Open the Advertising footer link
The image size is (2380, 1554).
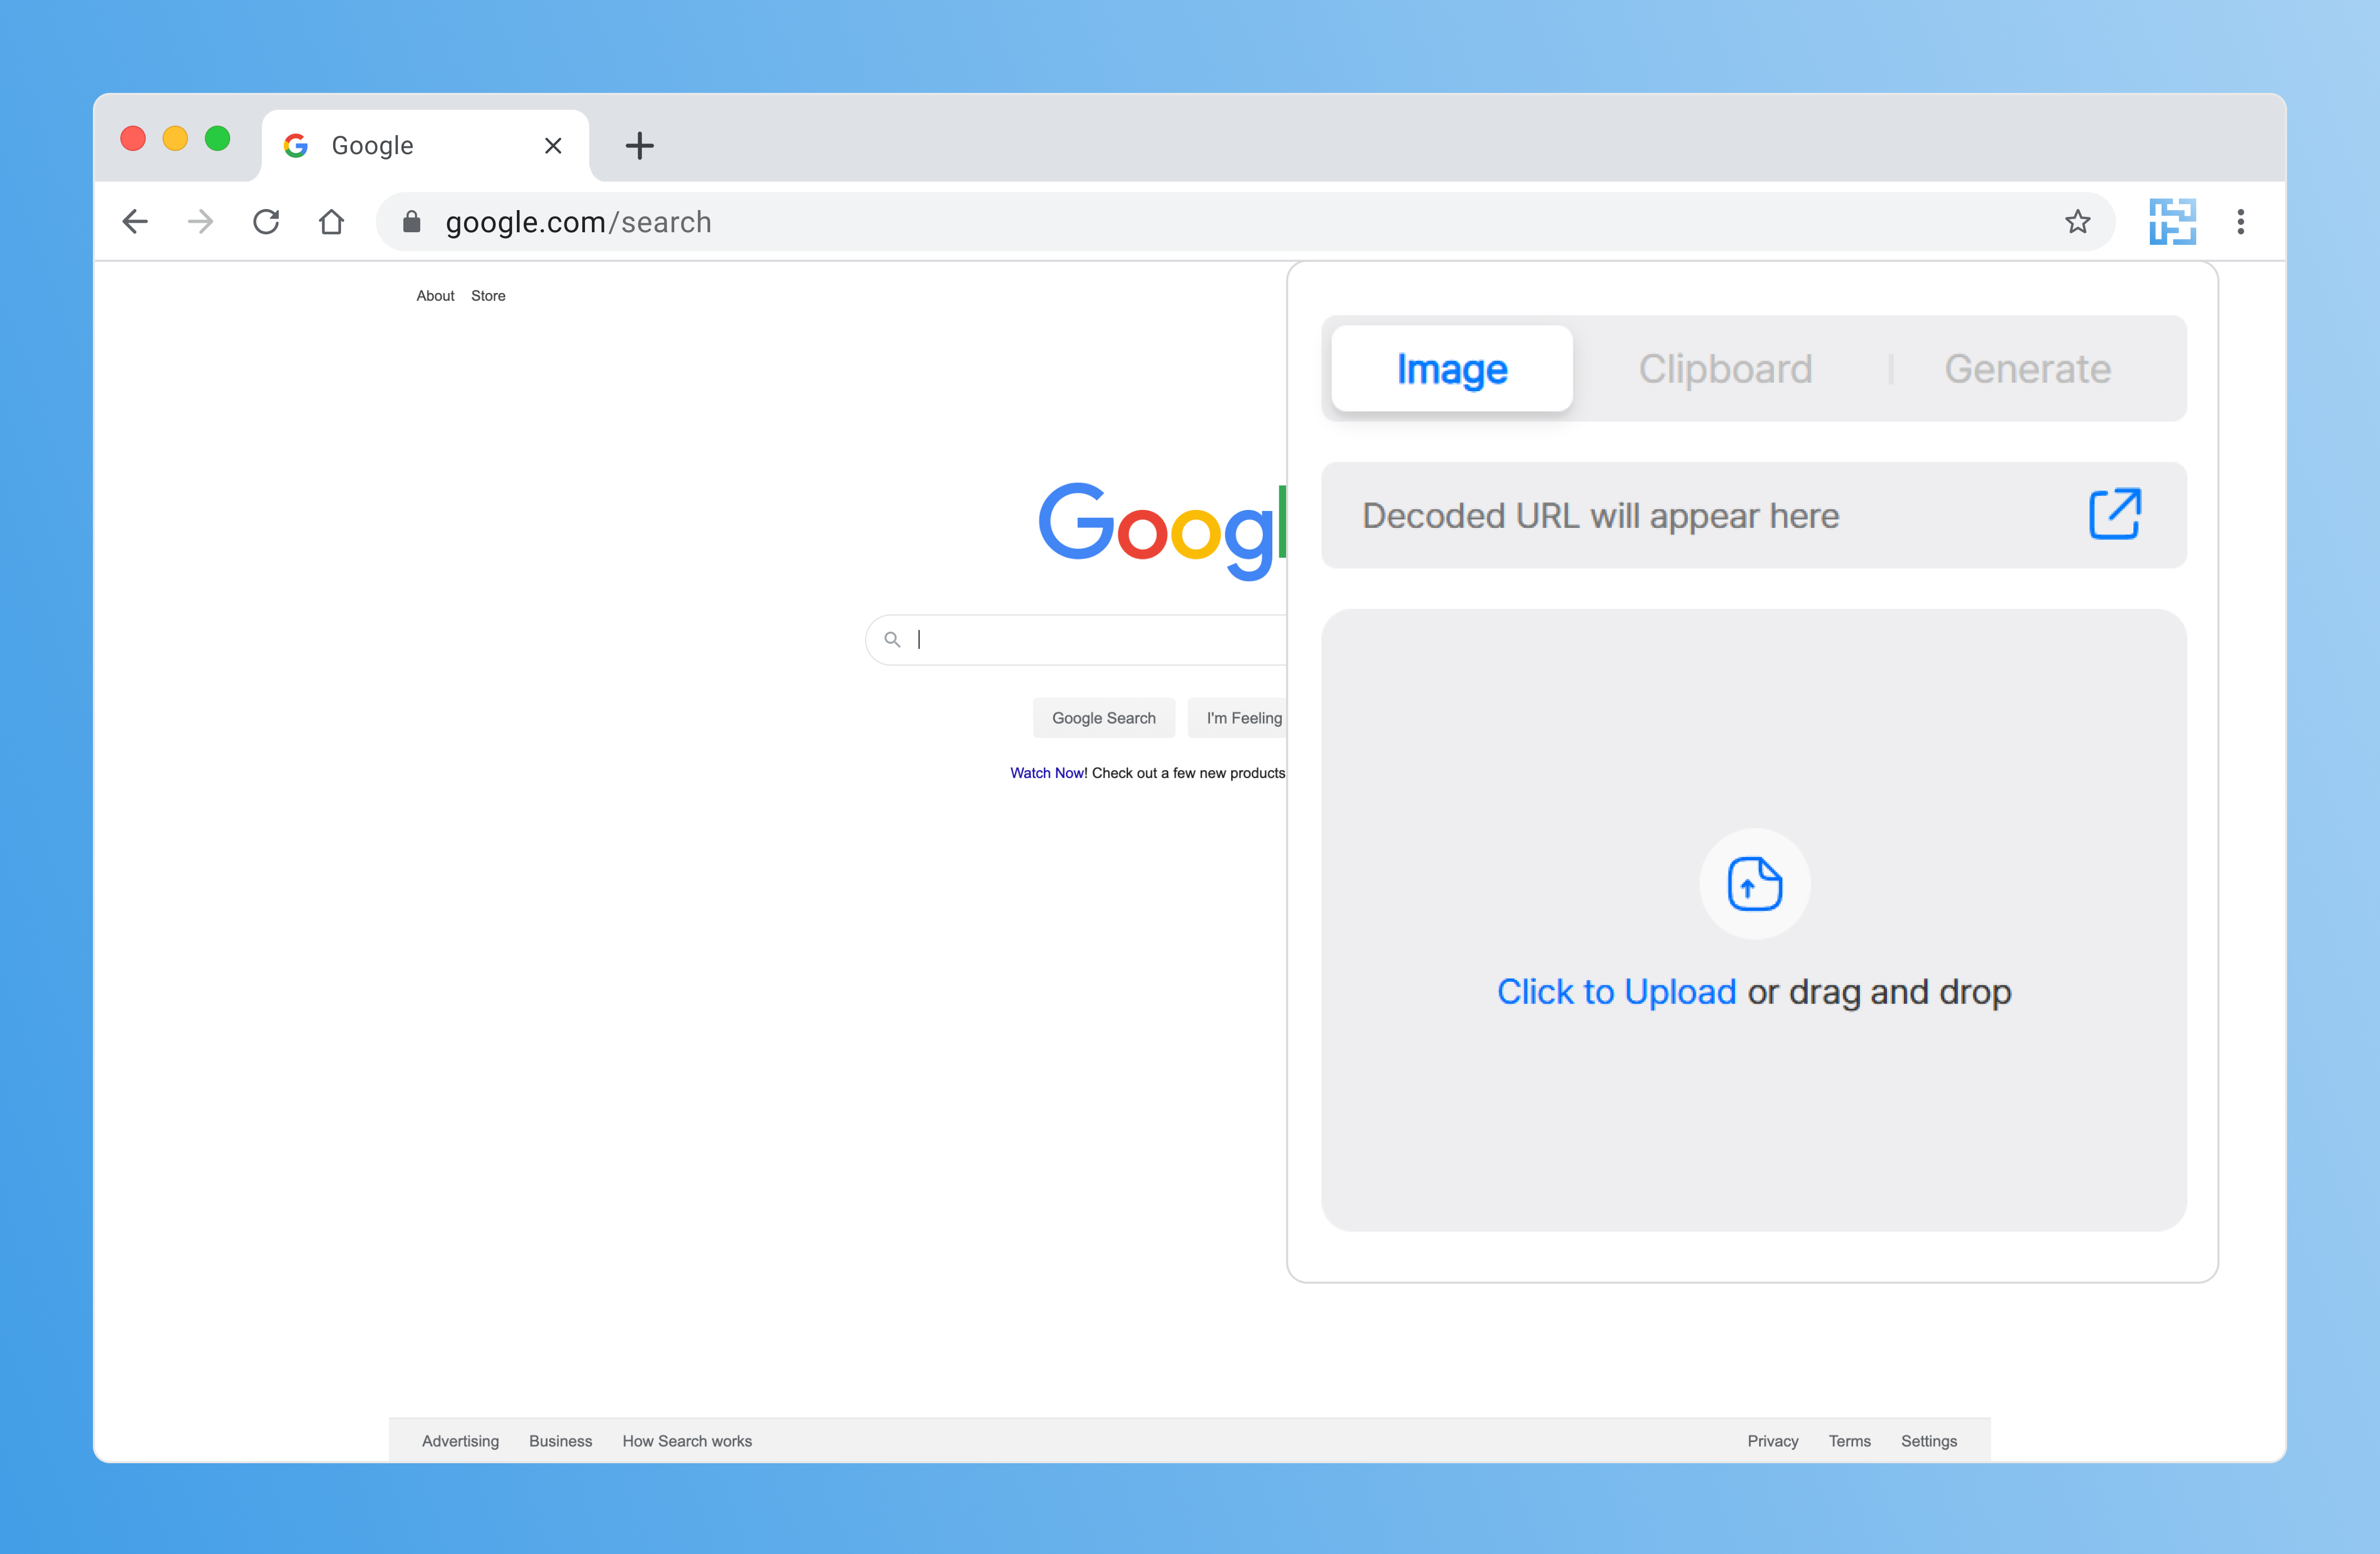(460, 1441)
